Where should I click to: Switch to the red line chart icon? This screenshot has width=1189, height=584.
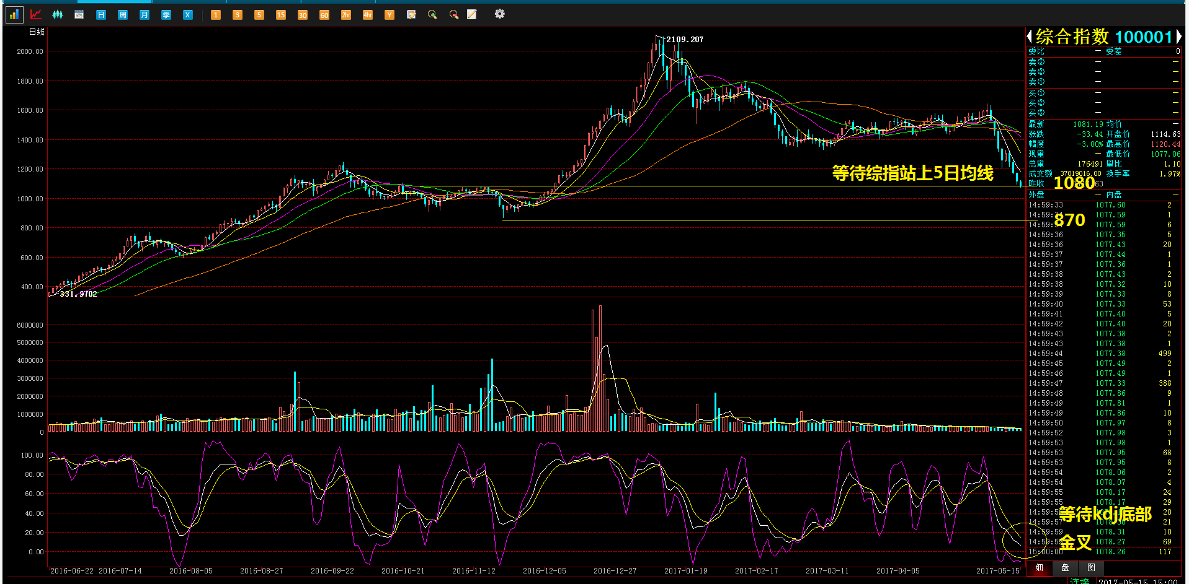tap(36, 14)
